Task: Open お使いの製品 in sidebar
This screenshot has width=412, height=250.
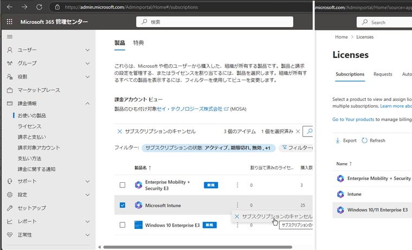Action: point(32,116)
